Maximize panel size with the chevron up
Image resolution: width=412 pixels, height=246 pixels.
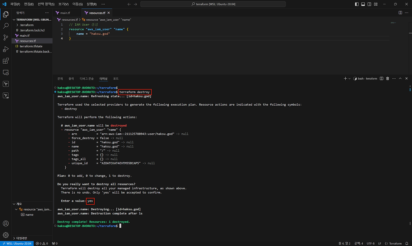(x=400, y=79)
